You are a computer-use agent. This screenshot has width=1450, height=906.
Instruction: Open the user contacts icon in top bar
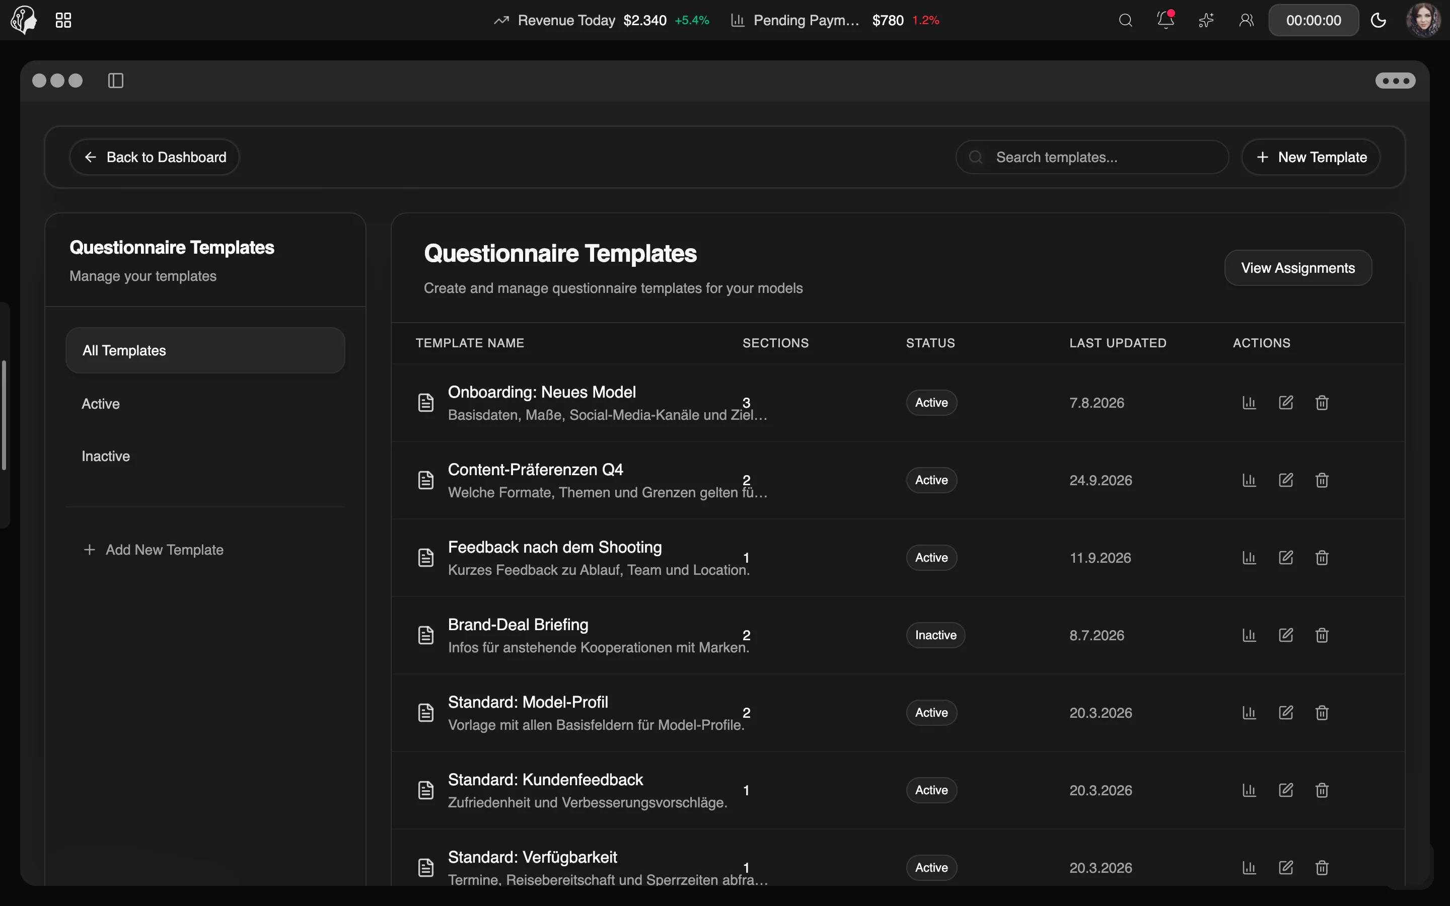tap(1246, 20)
